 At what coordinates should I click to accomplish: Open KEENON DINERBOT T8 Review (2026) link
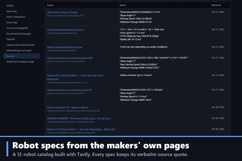(79, 118)
